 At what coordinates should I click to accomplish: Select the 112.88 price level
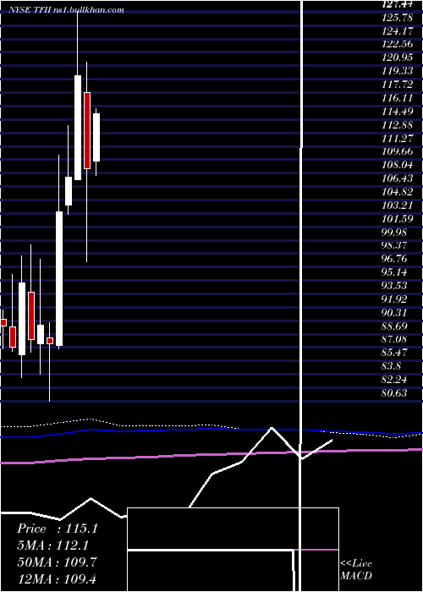[x=398, y=124]
